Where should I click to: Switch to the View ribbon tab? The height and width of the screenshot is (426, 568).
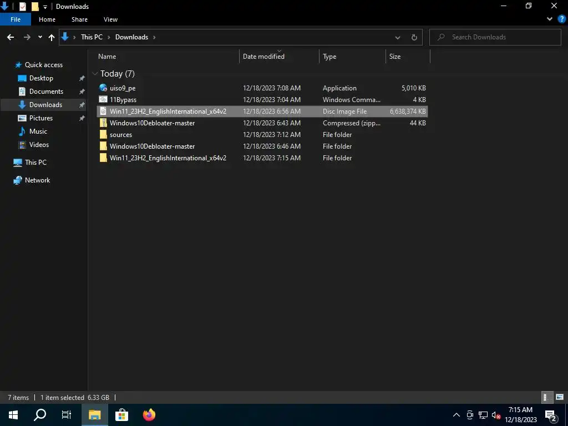coord(110,19)
